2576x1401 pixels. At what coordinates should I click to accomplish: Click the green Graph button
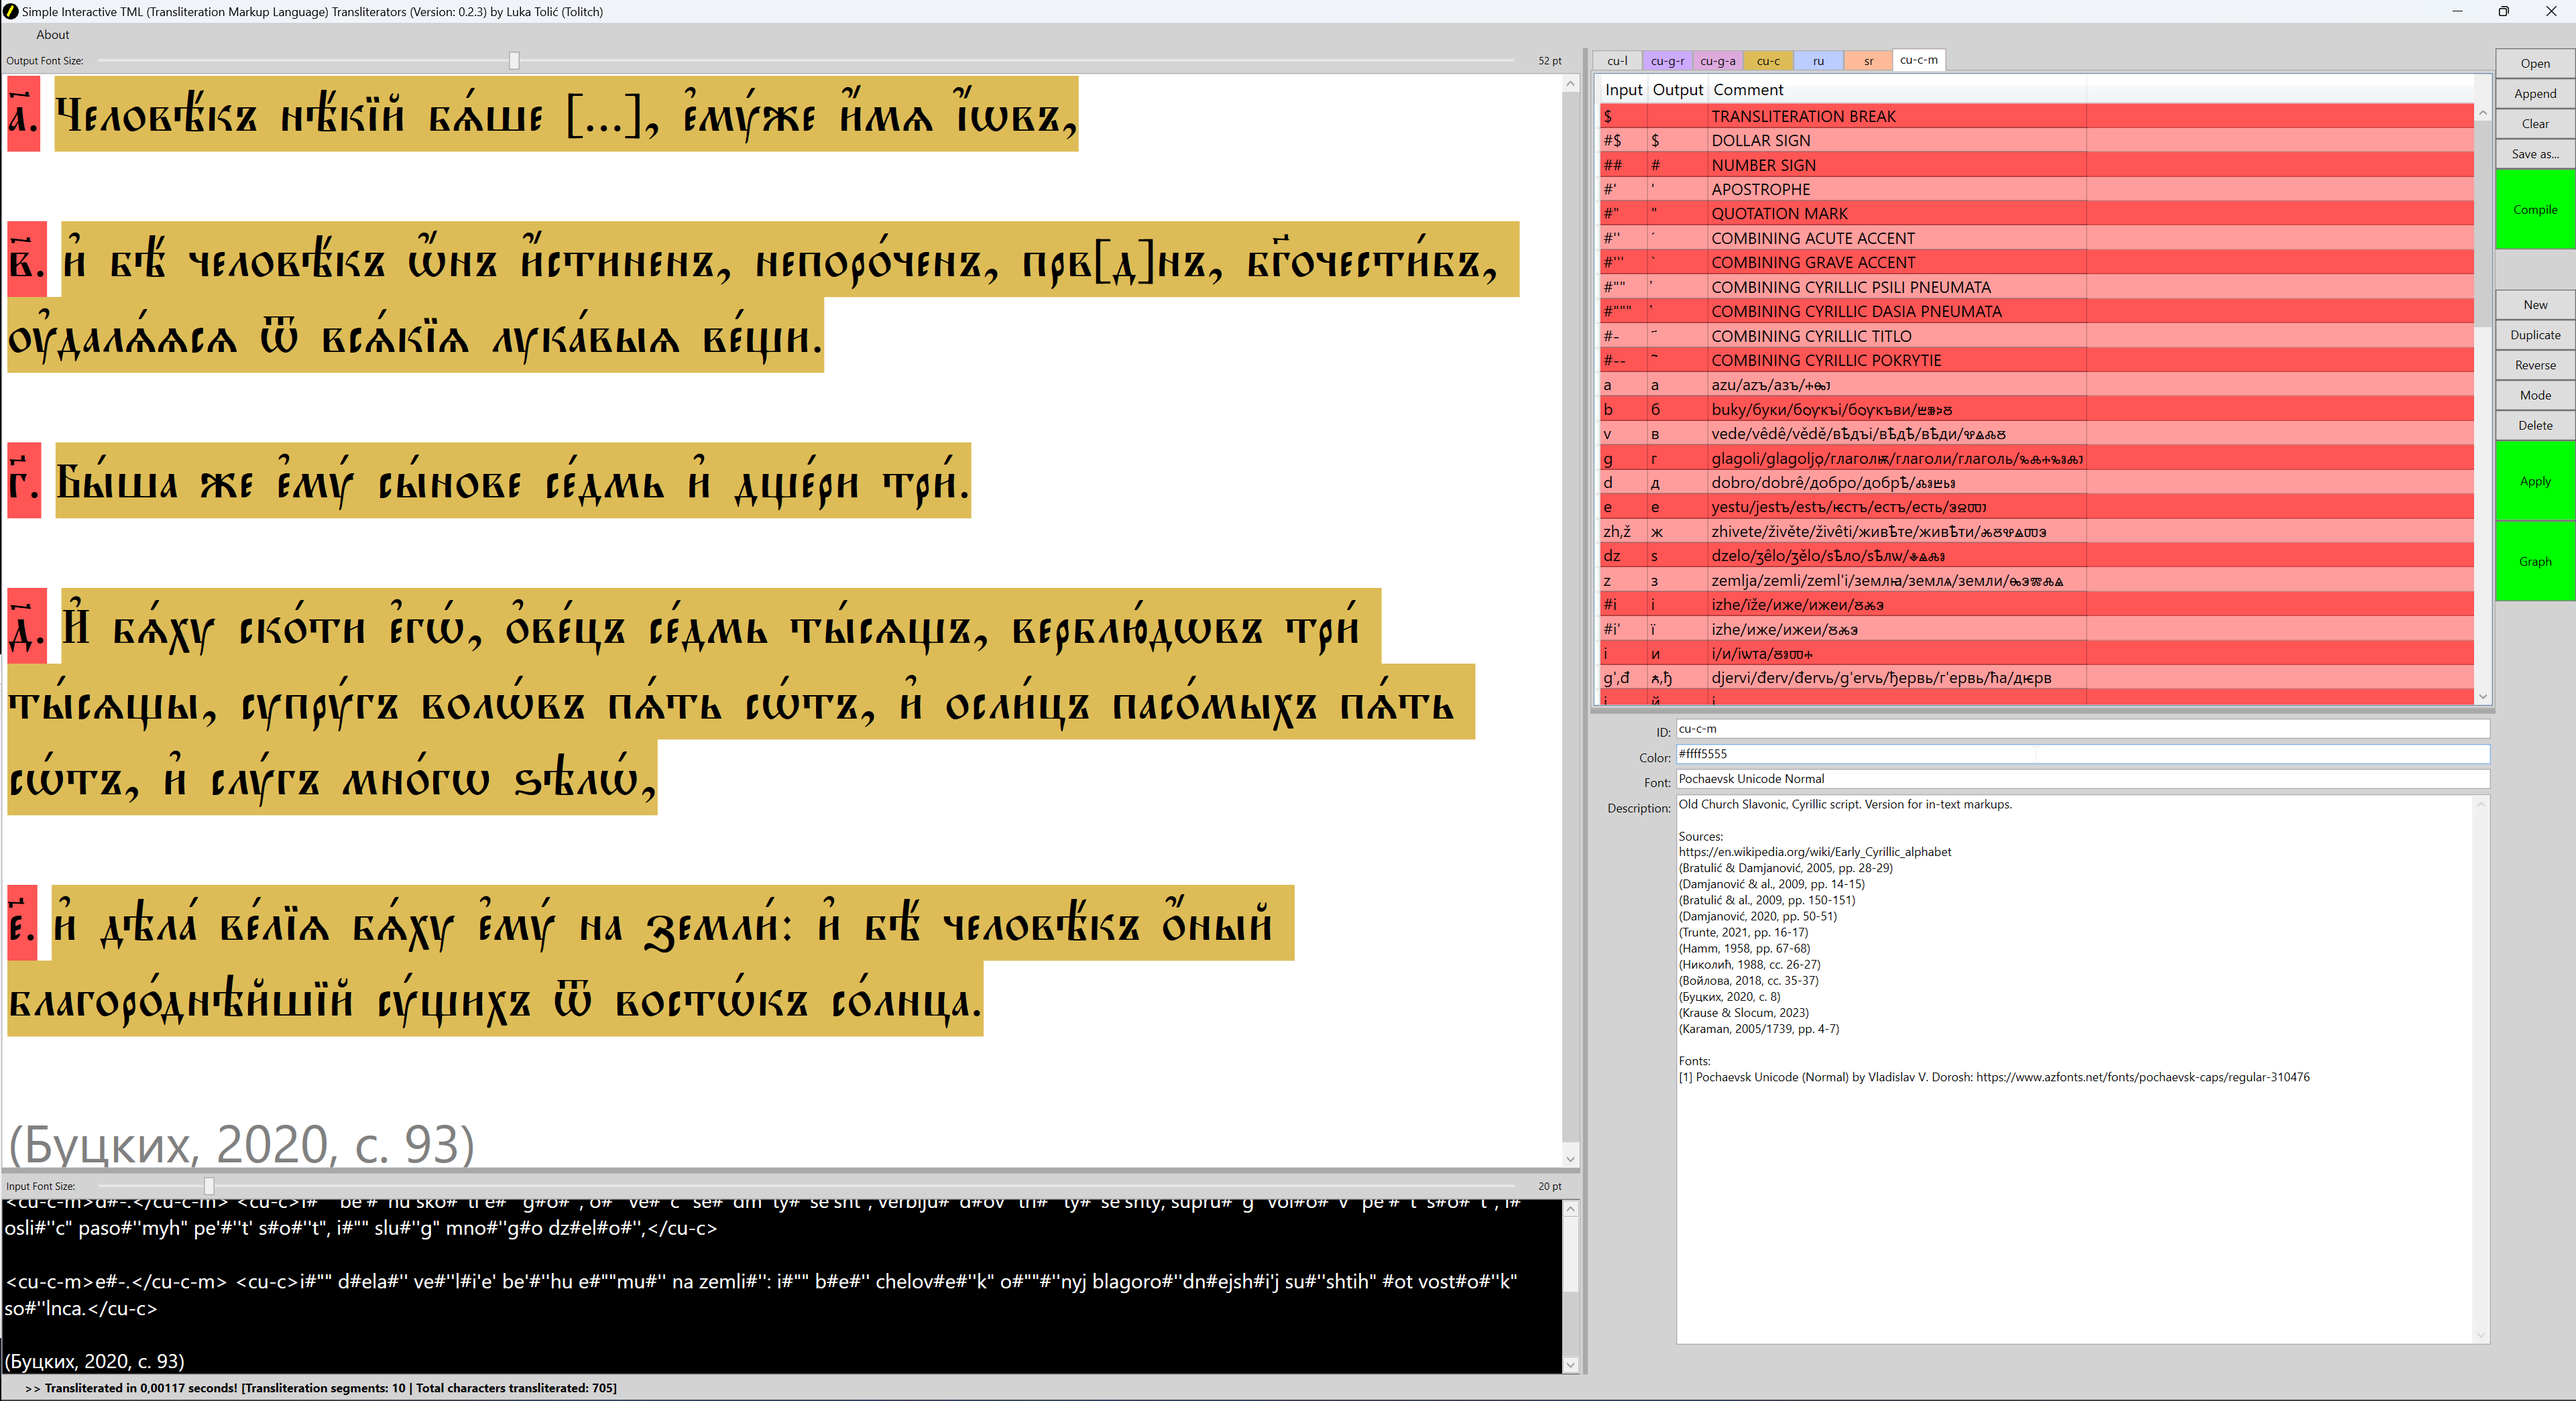(x=2534, y=561)
